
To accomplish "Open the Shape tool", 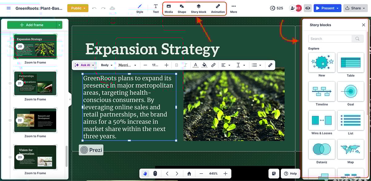I will pos(181,8).
